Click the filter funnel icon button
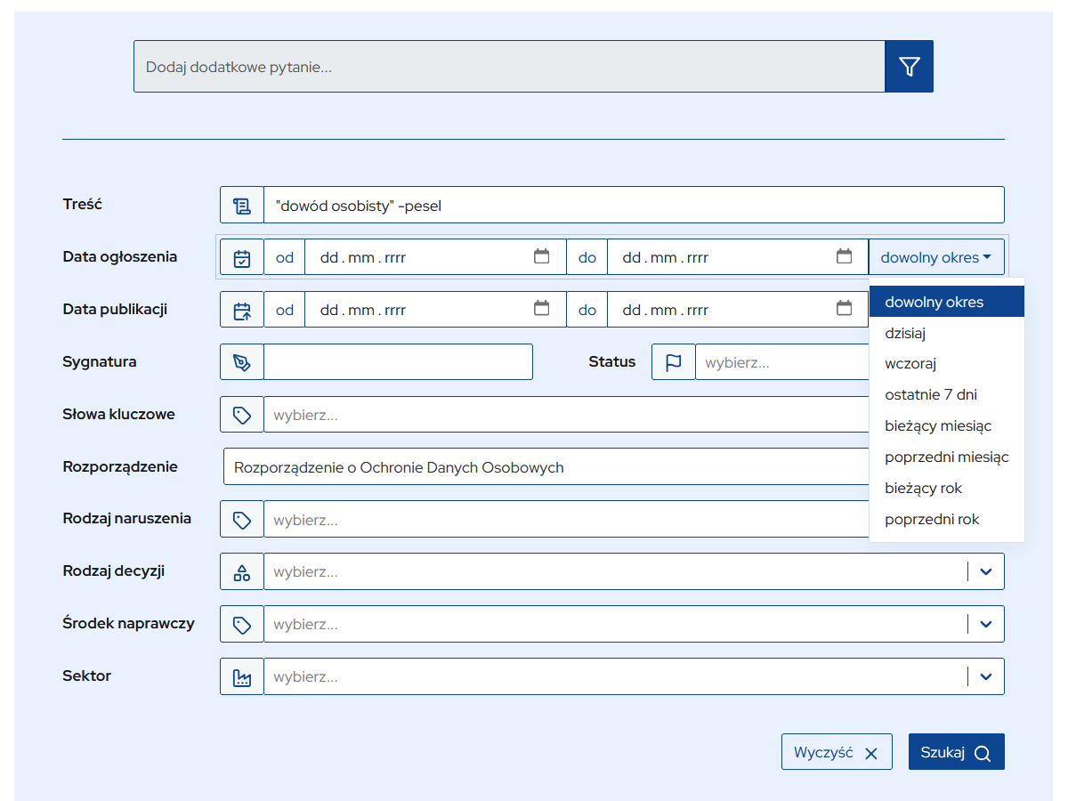 coord(909,66)
